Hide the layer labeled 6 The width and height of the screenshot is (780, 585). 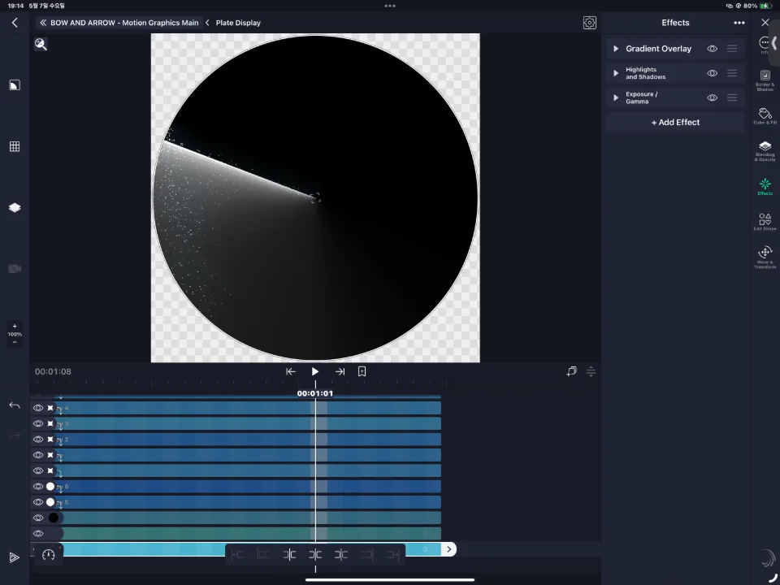tap(38, 487)
